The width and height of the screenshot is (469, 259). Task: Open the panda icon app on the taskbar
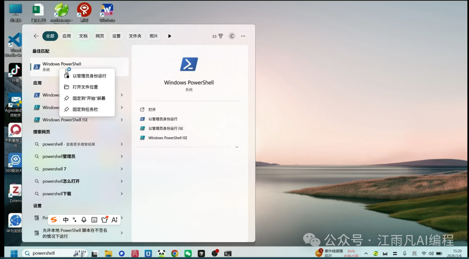pos(162,253)
